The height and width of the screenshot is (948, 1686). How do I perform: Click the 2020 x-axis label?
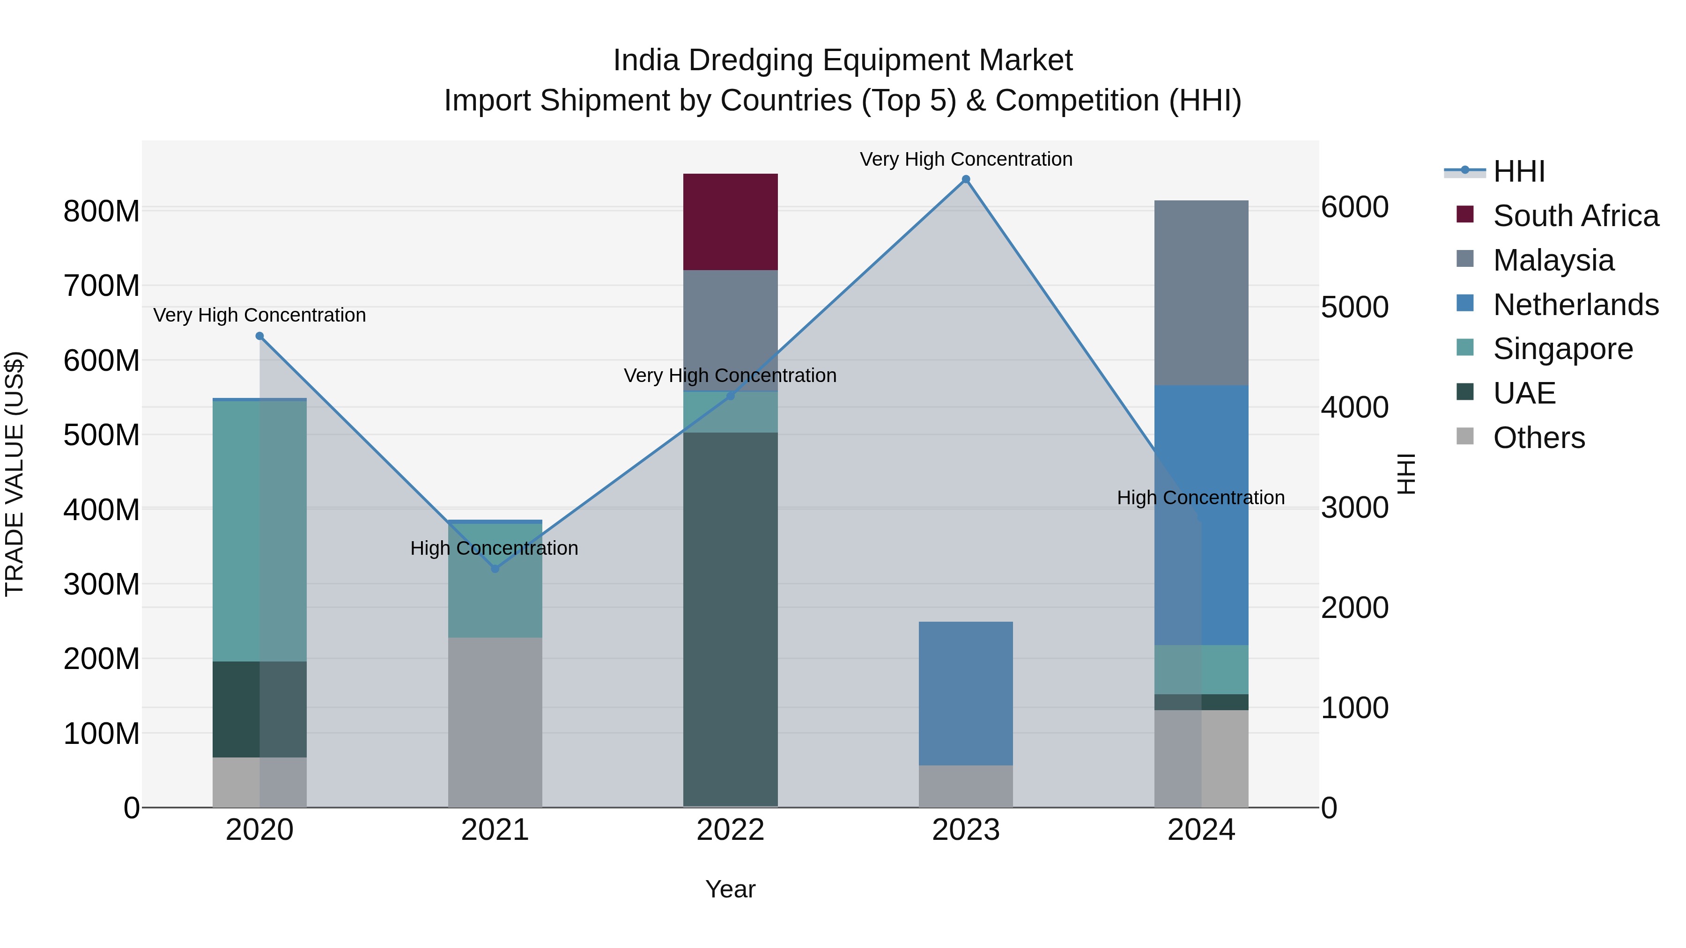(260, 830)
